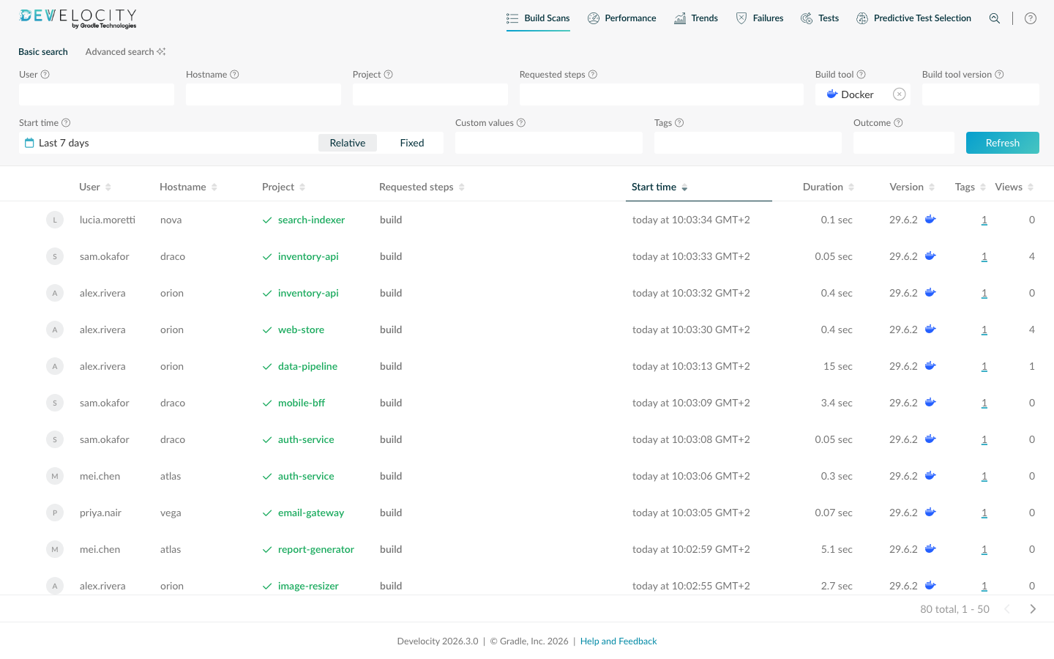Click the calendar icon in Start time
This screenshot has width=1054, height=659.
point(29,143)
